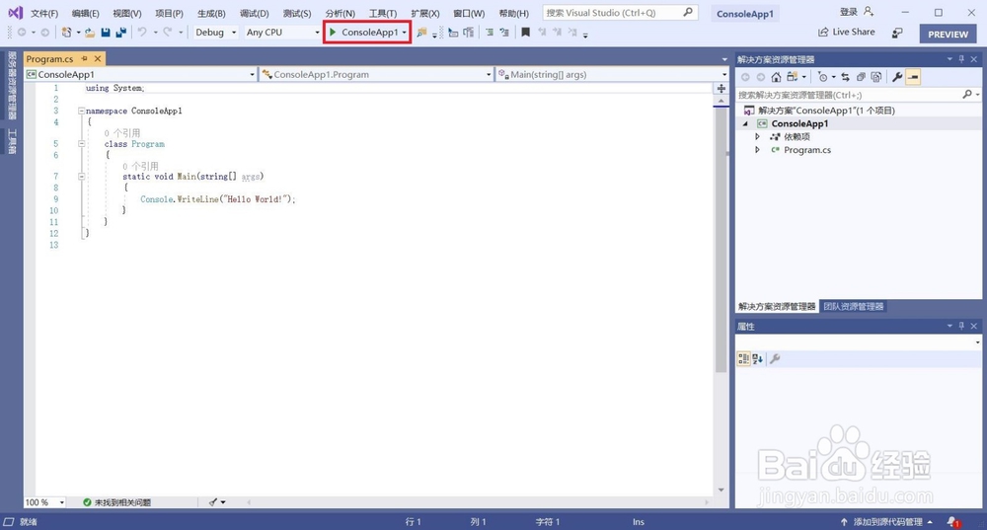Open the dropdown arrow beside ConsoleApp1 start button
Screen dimensions: 987x530
(x=404, y=33)
